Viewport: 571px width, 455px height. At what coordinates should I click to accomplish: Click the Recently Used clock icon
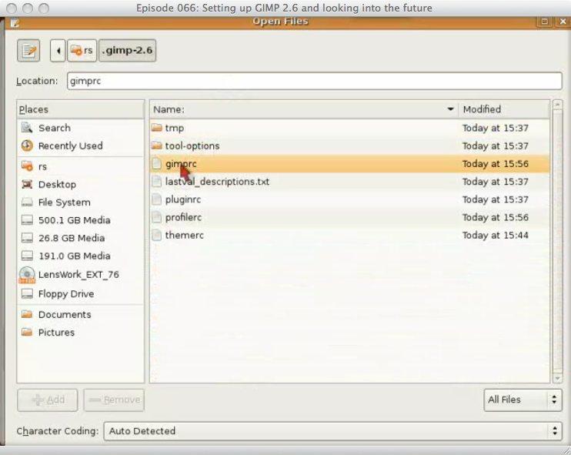click(27, 146)
